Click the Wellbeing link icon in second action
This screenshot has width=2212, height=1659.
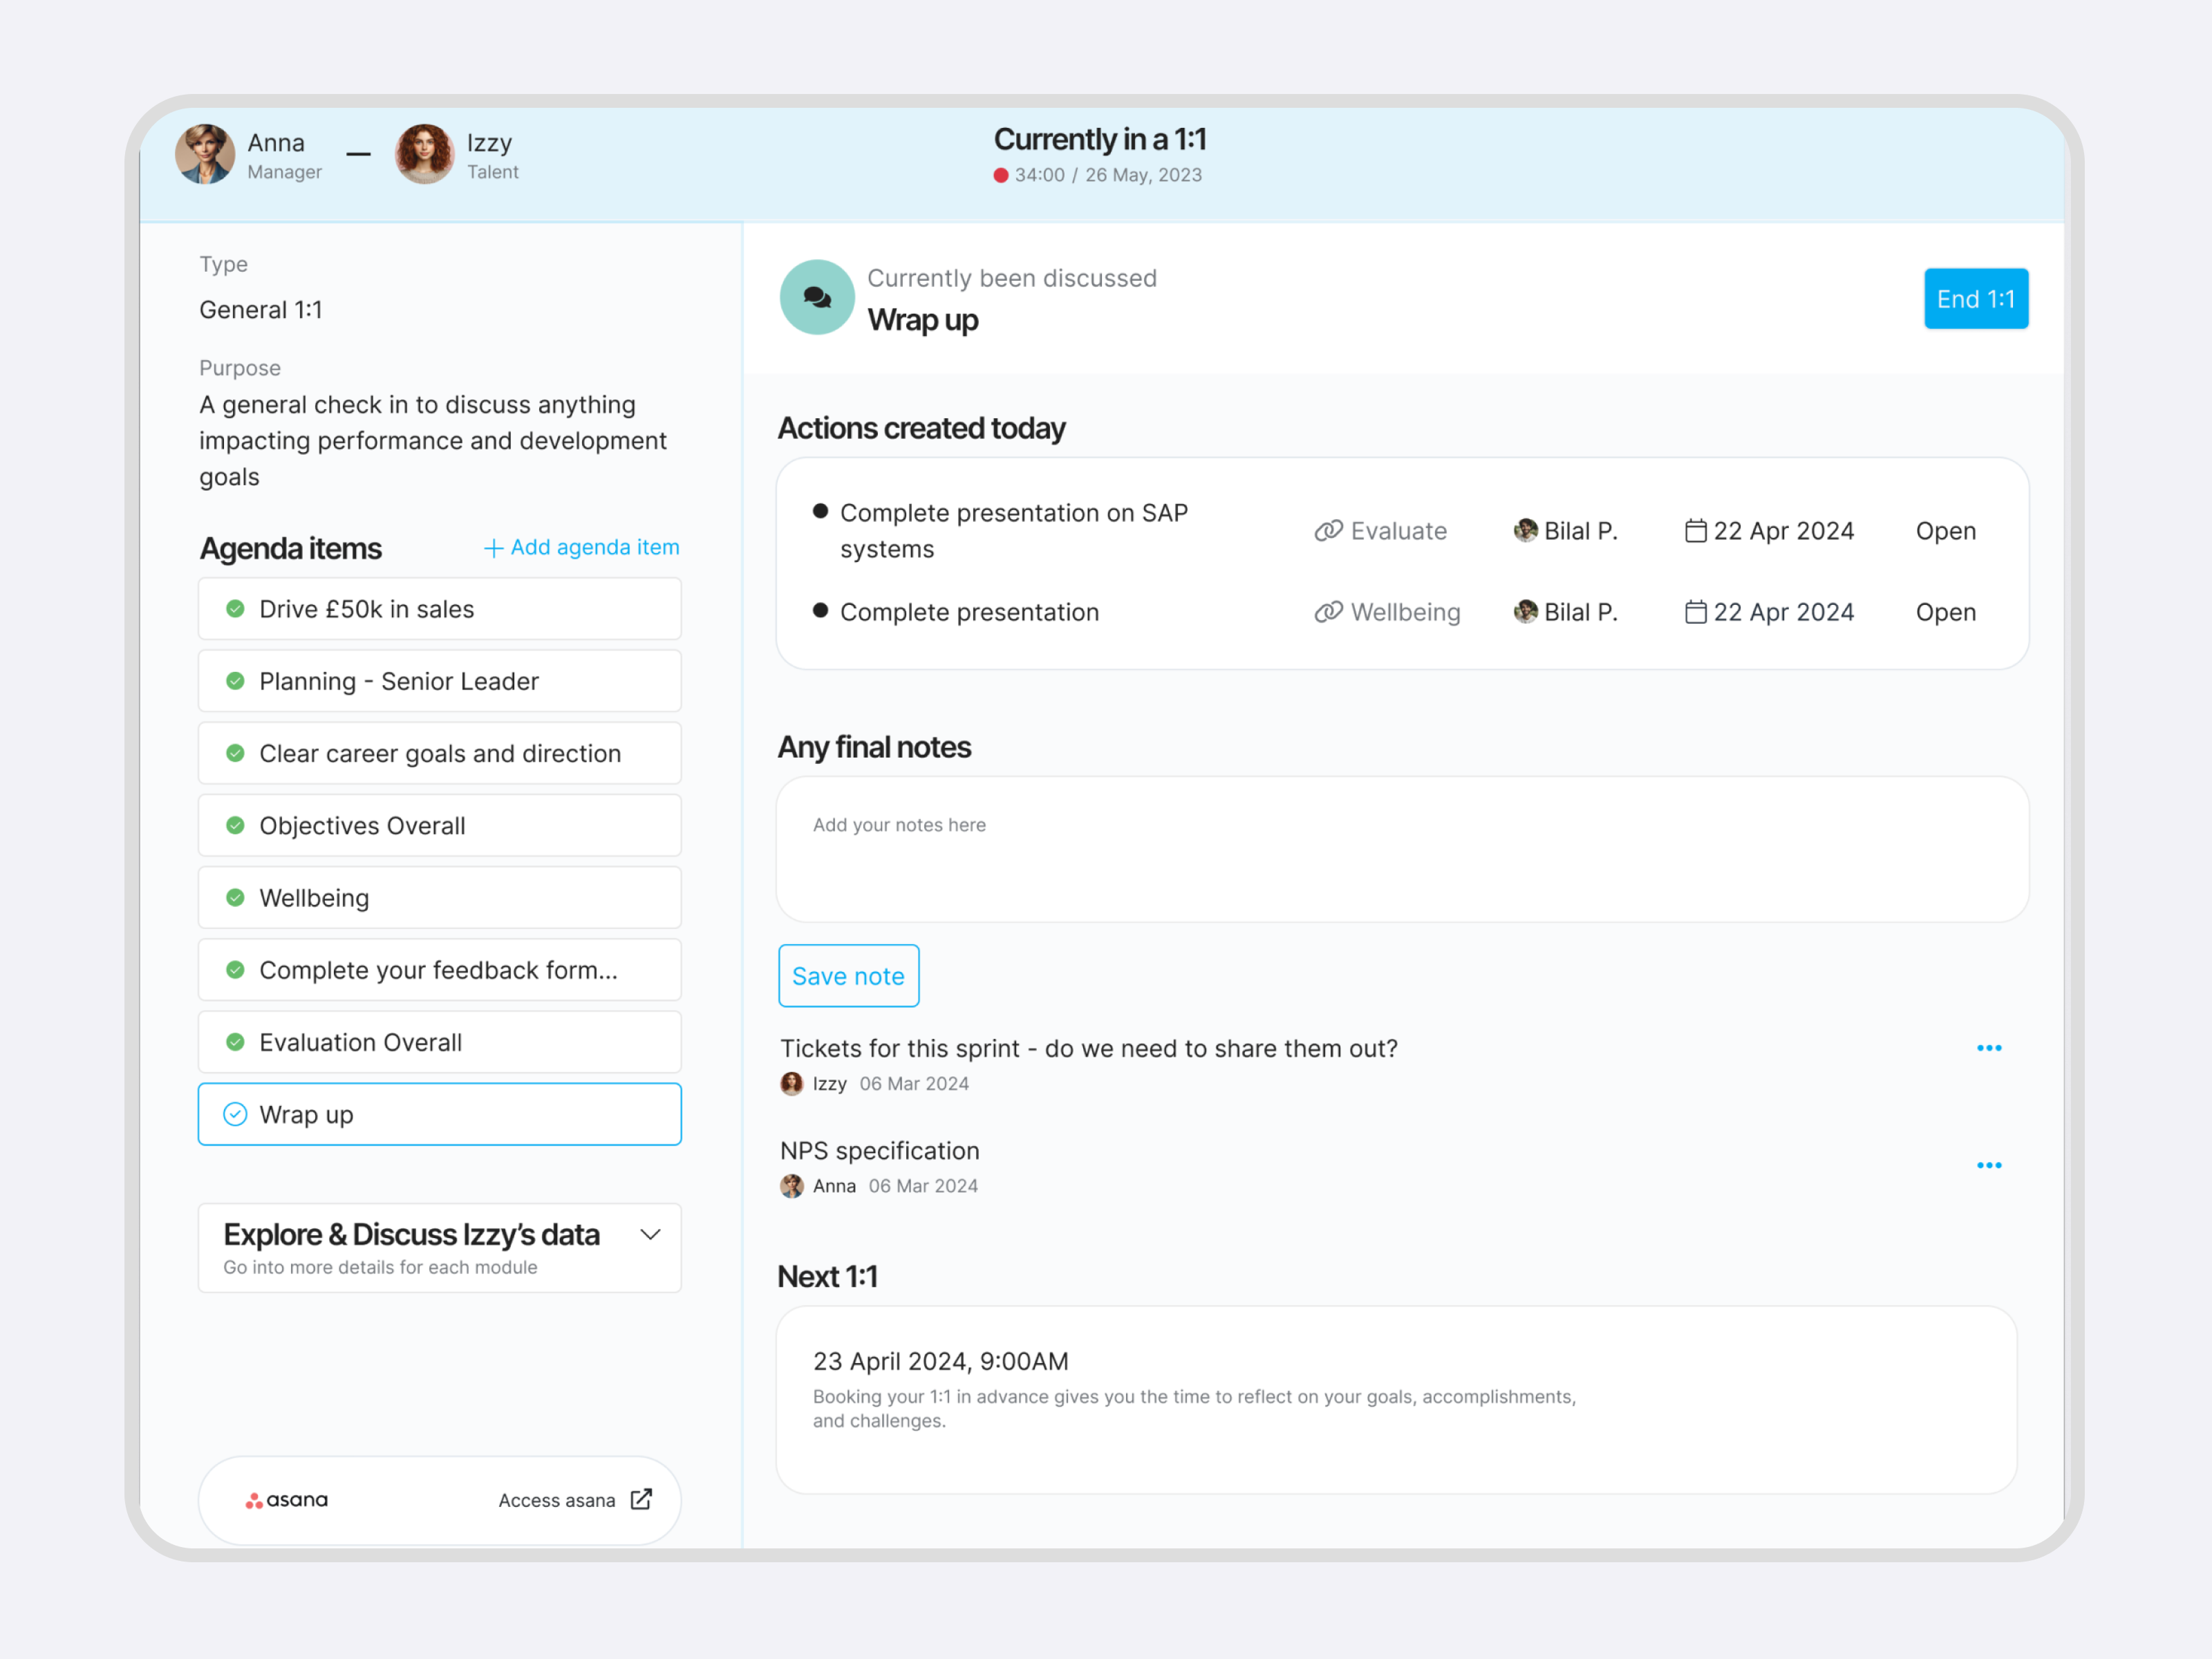point(1328,612)
